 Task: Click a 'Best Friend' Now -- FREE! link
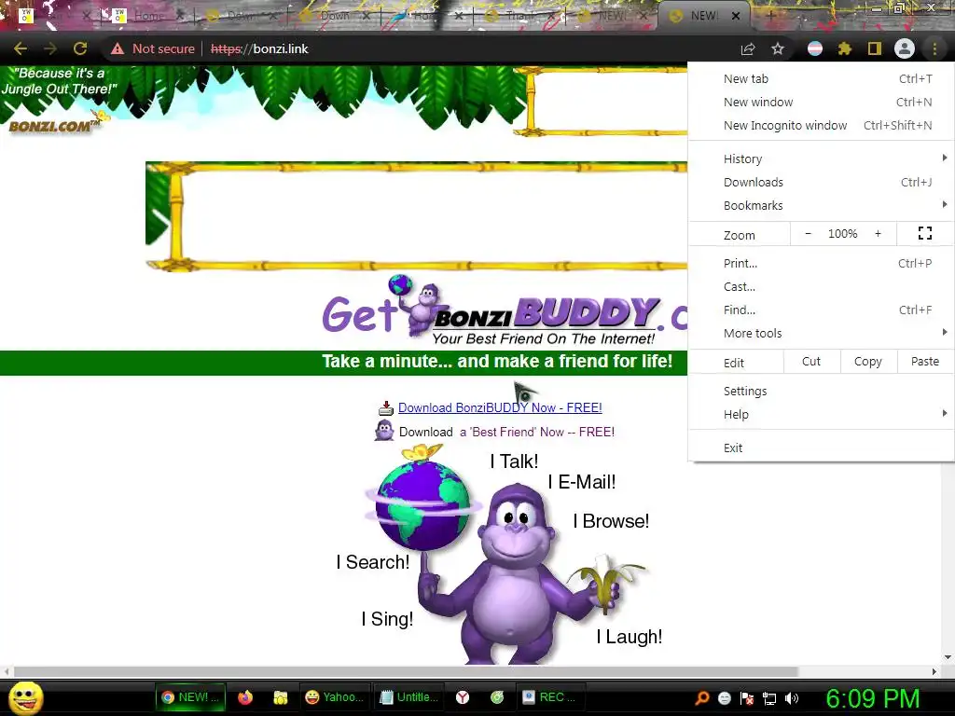click(x=536, y=433)
